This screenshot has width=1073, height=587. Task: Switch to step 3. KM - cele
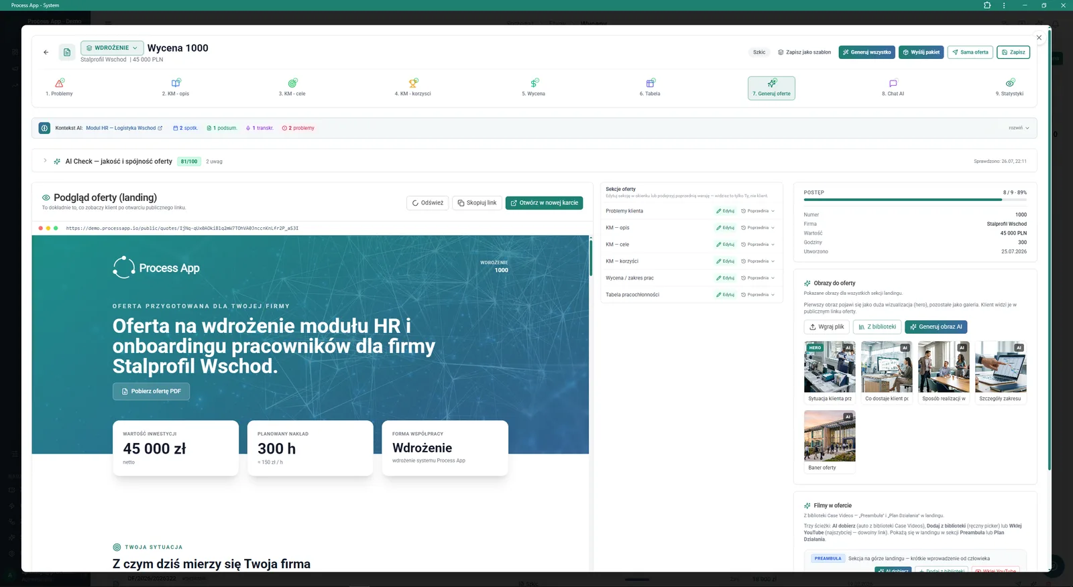click(292, 88)
